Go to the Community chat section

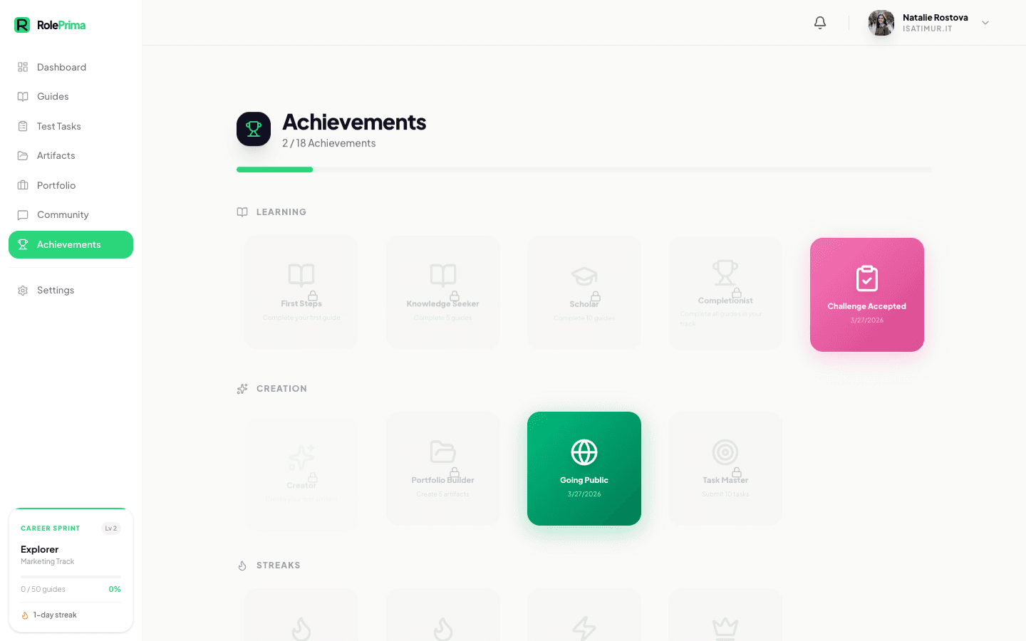point(63,214)
